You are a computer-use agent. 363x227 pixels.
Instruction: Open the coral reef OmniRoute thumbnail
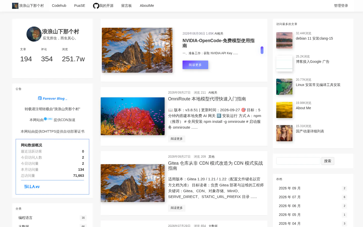point(133,116)
